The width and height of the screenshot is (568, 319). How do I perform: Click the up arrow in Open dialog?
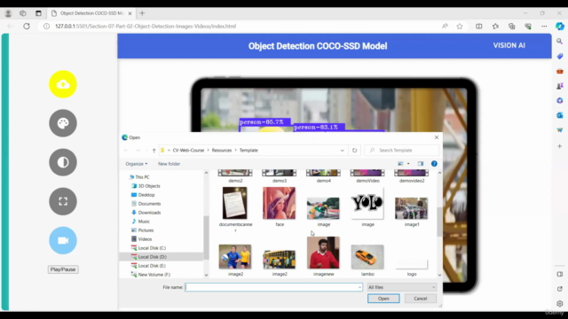154,150
